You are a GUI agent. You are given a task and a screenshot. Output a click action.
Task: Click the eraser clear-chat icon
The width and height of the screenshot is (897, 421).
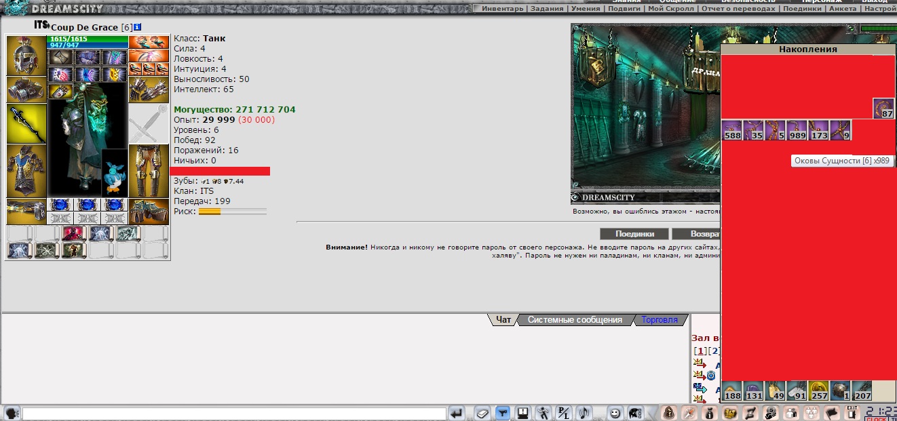point(481,412)
